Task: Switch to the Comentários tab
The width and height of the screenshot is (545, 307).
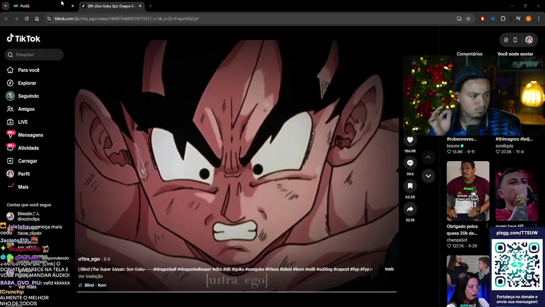Action: [470, 54]
